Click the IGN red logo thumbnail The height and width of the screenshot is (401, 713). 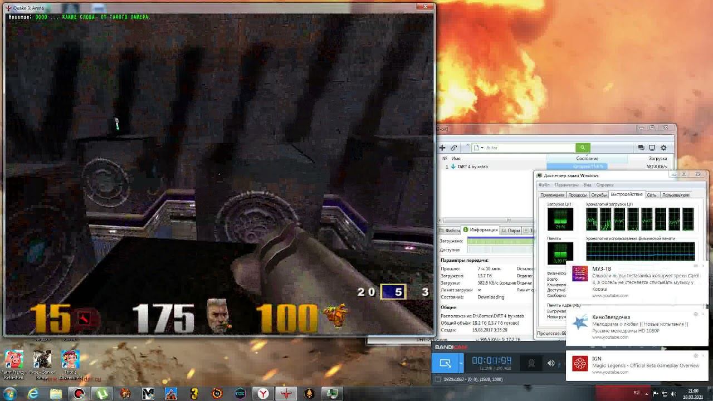coord(580,364)
